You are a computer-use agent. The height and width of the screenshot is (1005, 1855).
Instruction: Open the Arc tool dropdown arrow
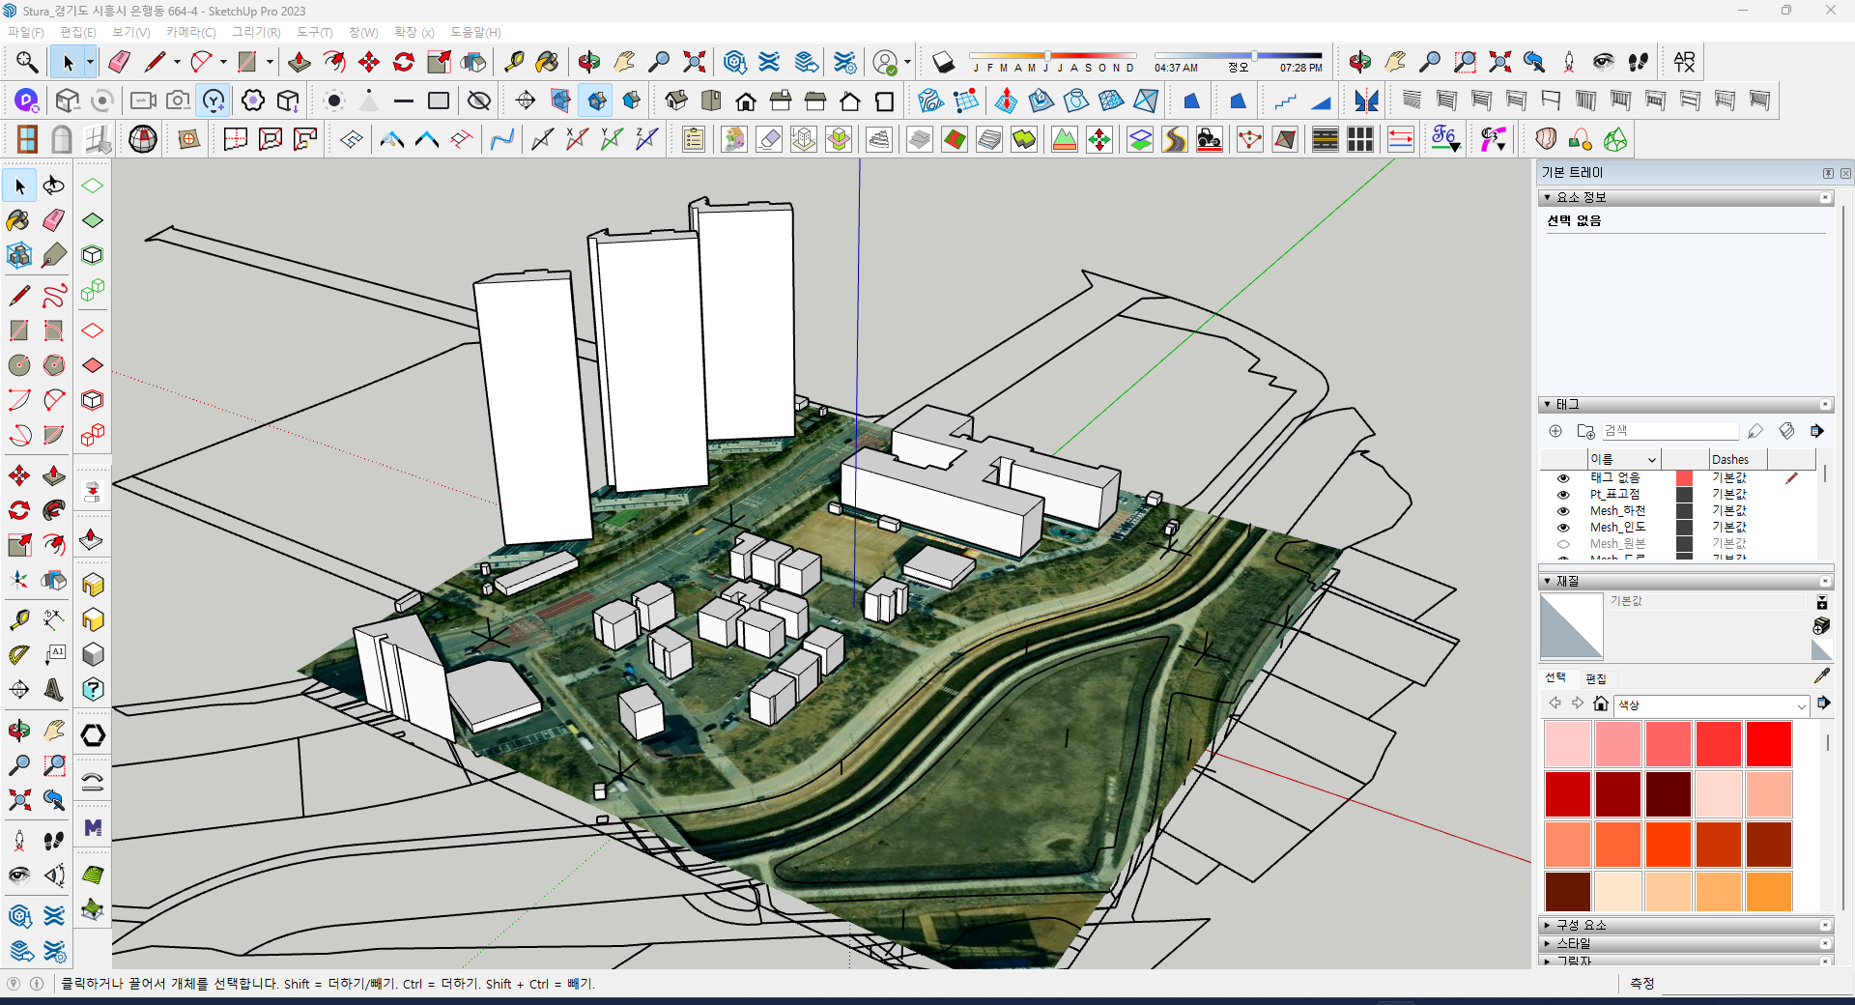pyautogui.click(x=223, y=63)
